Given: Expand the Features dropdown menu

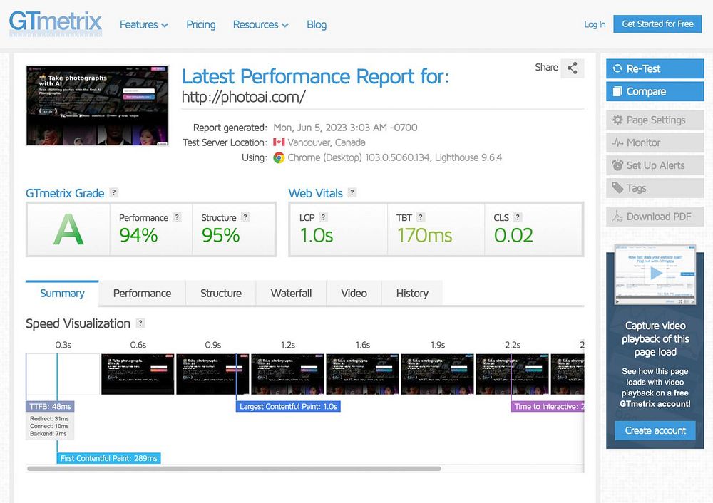Looking at the screenshot, I should pyautogui.click(x=144, y=24).
